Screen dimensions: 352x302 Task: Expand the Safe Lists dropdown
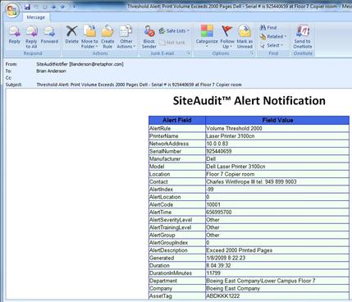click(x=174, y=31)
